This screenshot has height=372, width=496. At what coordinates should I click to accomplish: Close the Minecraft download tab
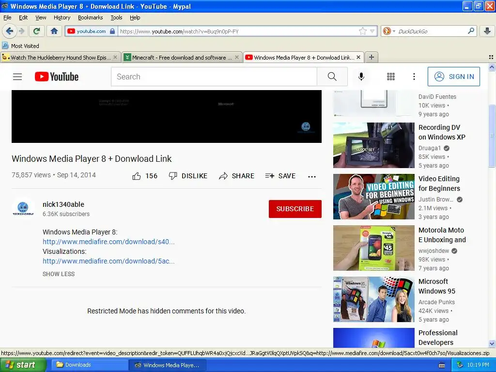pyautogui.click(x=236, y=57)
